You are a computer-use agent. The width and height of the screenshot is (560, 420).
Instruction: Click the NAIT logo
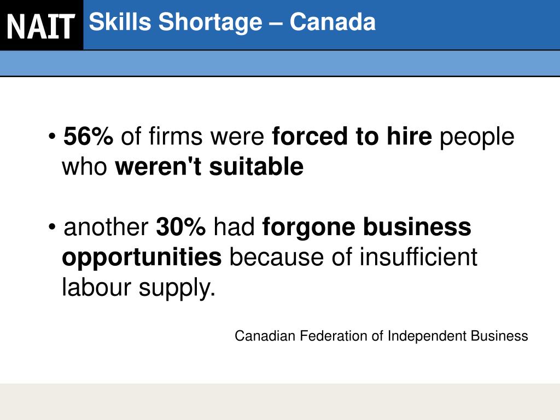coord(41,25)
